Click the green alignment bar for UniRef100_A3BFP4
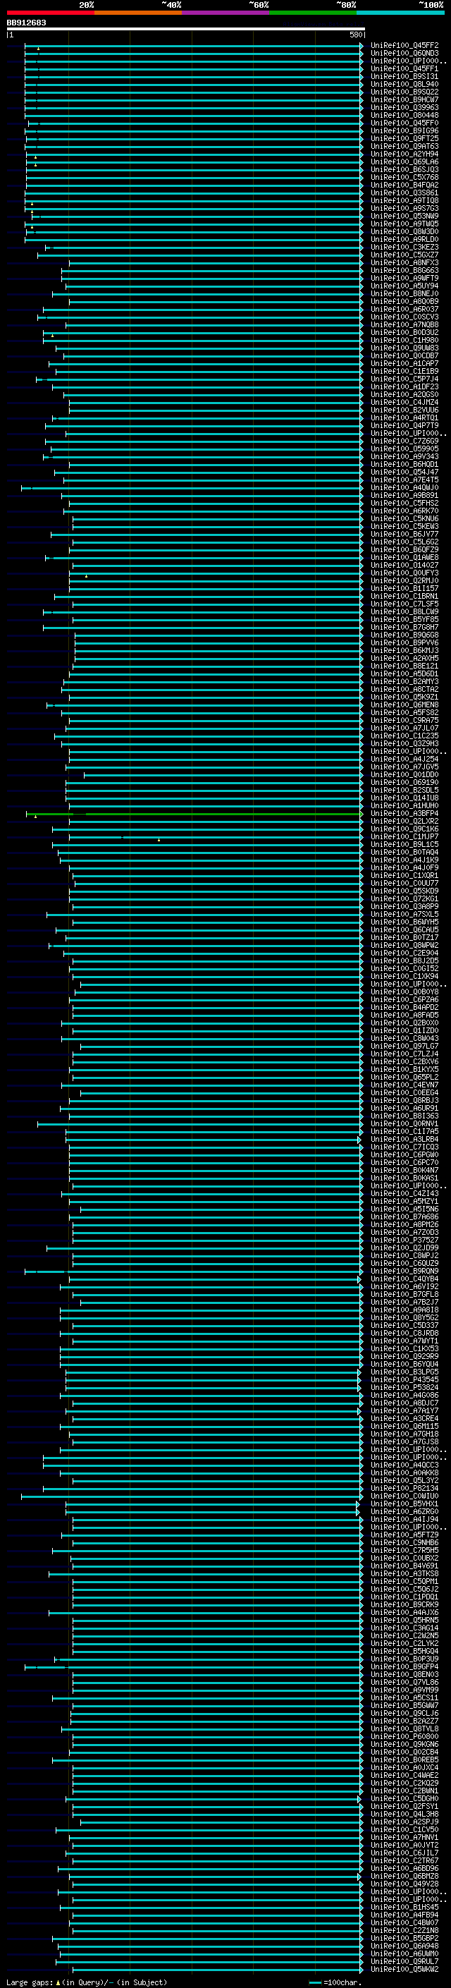 tap(194, 813)
